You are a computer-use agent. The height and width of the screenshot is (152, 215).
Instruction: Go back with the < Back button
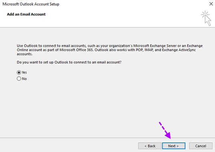150,146
